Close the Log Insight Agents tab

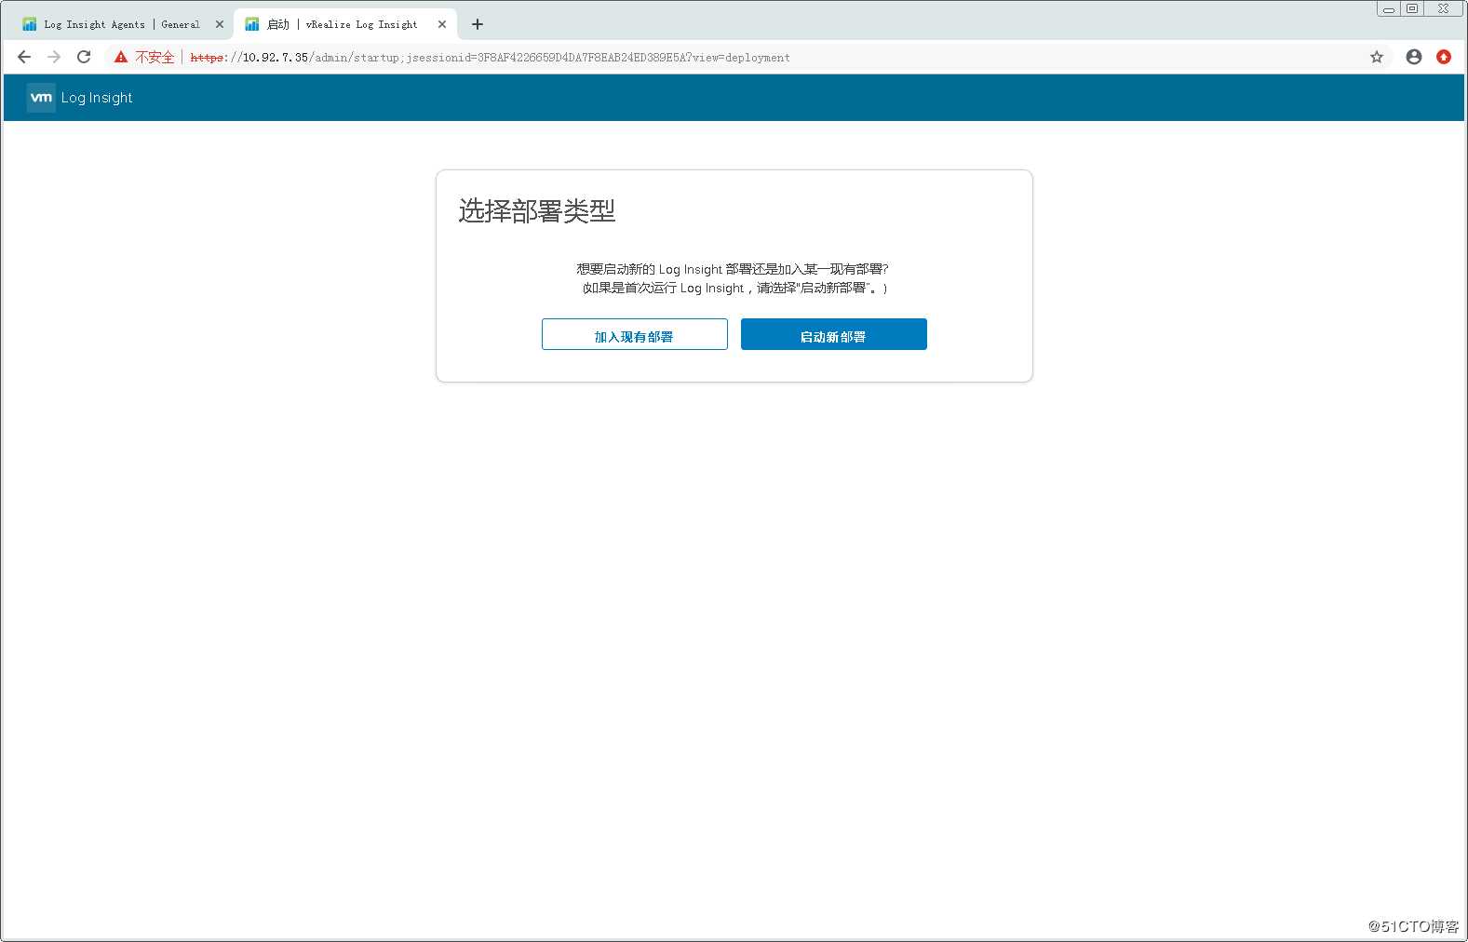point(220,24)
